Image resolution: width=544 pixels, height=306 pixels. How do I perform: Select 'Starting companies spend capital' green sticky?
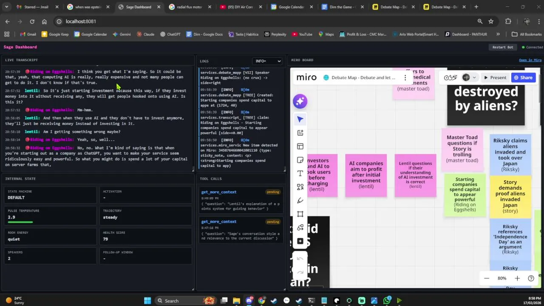tap(465, 194)
